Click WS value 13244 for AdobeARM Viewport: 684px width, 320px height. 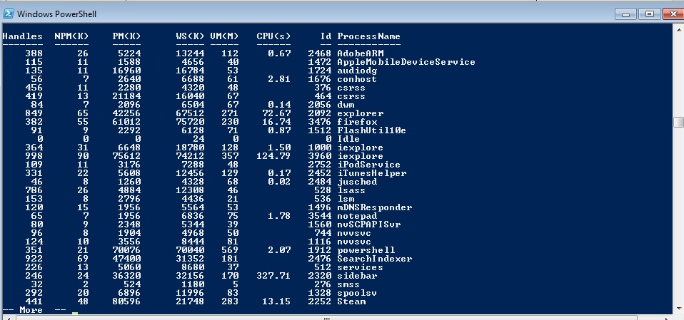tap(190, 53)
